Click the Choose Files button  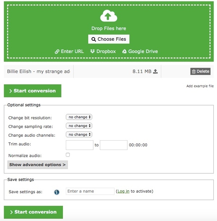click(109, 39)
